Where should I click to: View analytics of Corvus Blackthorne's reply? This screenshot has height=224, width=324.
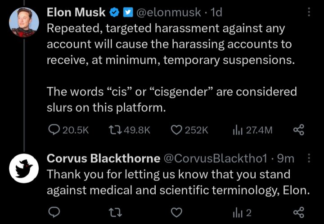click(242, 213)
